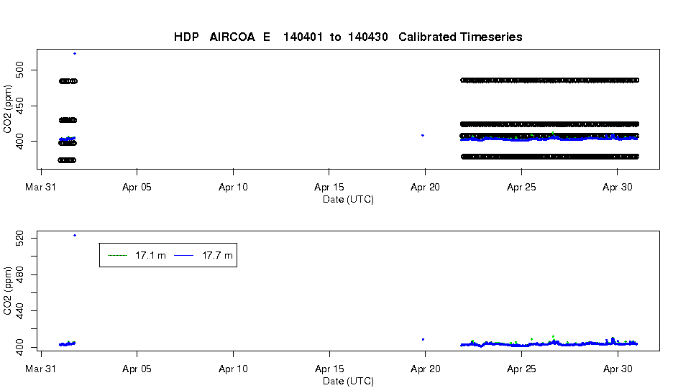Click the top chart 'Apr 05' axis label
Screen dimensions: 673x388
[137, 187]
